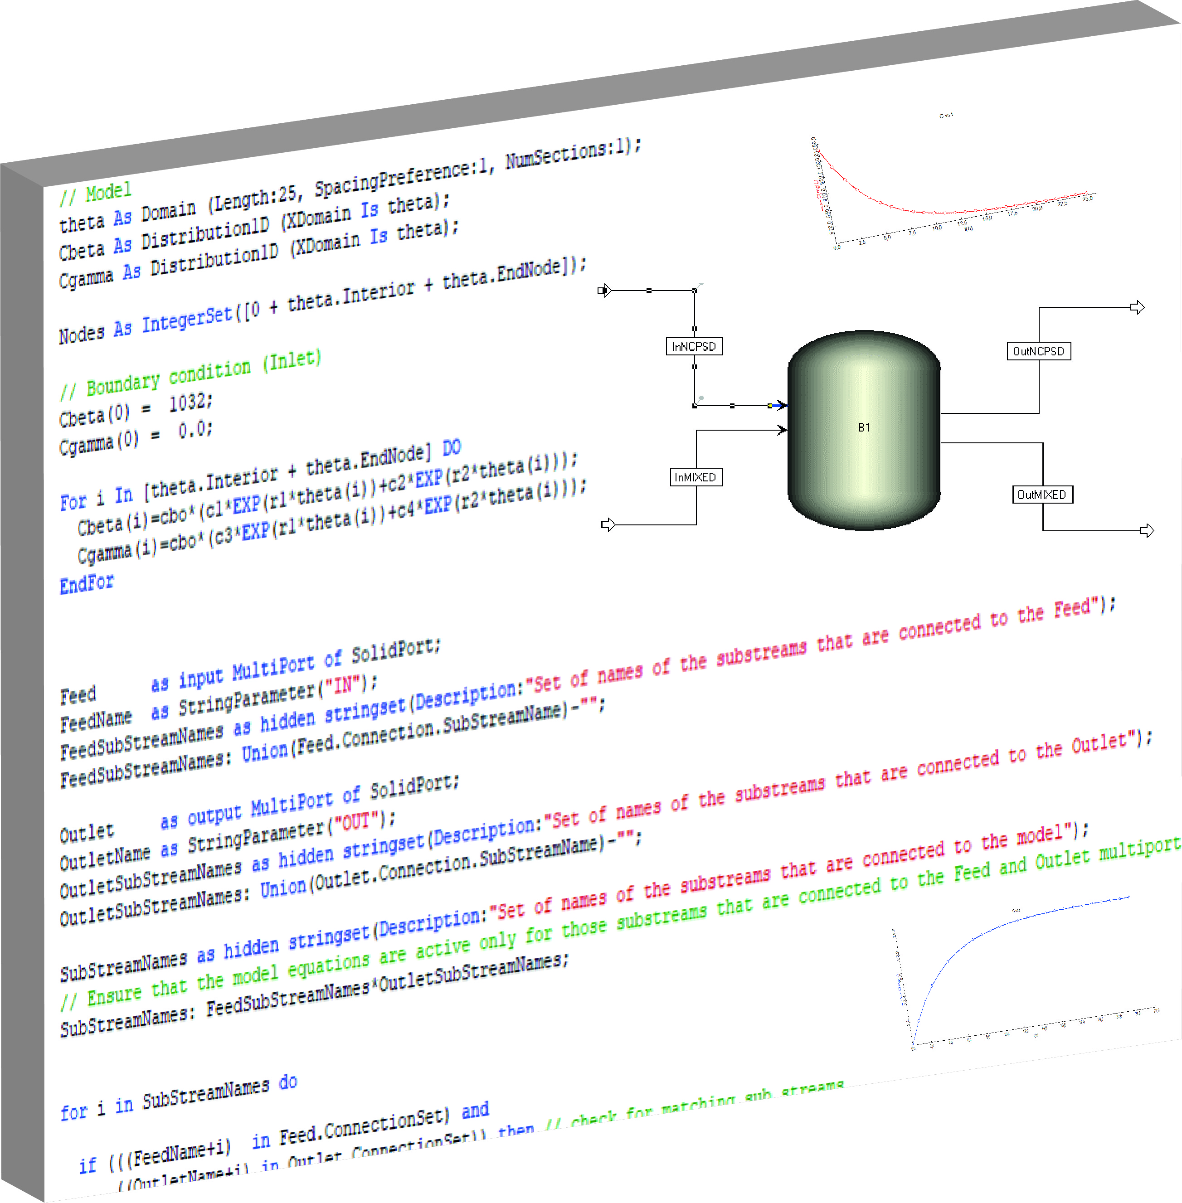Click the InNCPSD stream feed arrow
This screenshot has height=1203, width=1182.
click(604, 290)
